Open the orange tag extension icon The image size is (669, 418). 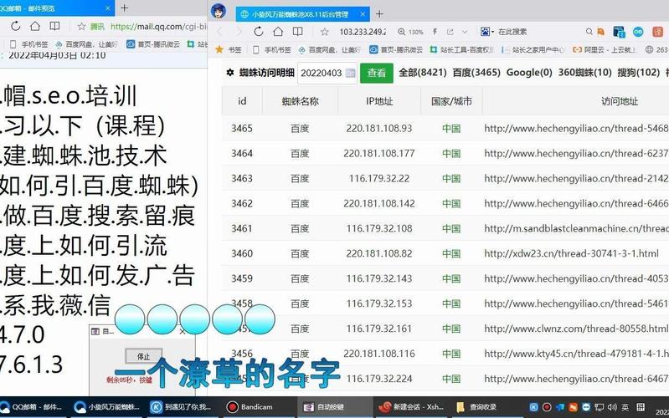point(600,32)
